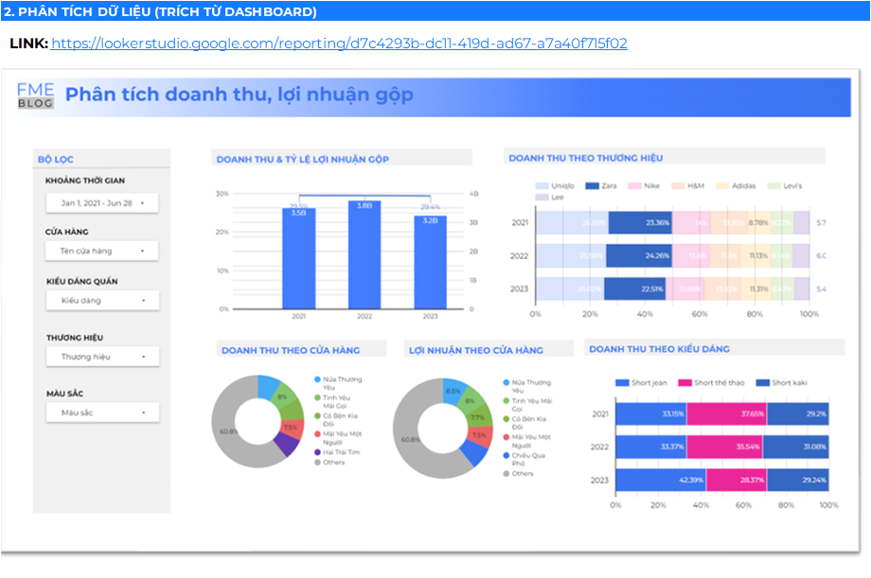Click the FME Blog logo
871x578 pixels.
point(34,95)
